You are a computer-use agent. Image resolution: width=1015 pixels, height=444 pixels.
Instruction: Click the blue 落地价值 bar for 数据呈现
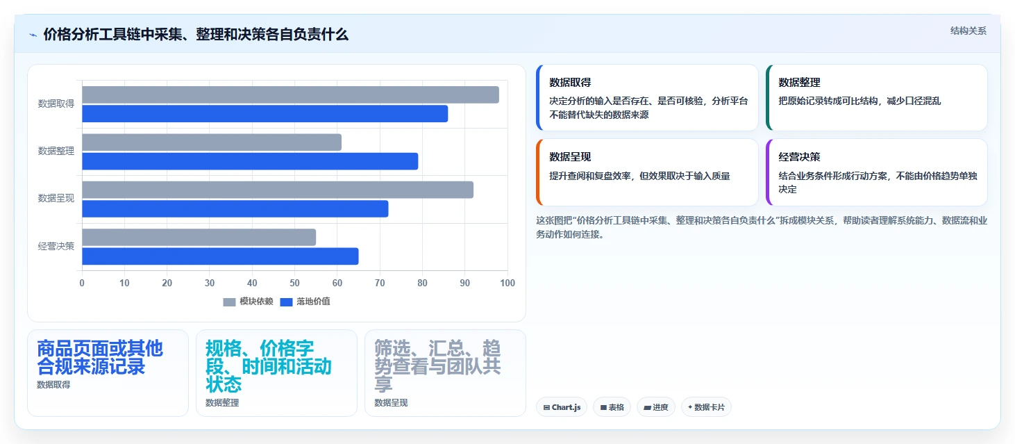point(235,208)
